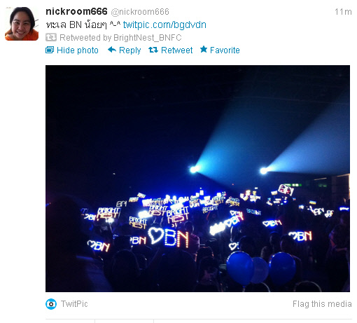The height and width of the screenshot is (323, 357).
Task: Visit the BrightNest_BNFC retweeter profile
Action: 148,38
